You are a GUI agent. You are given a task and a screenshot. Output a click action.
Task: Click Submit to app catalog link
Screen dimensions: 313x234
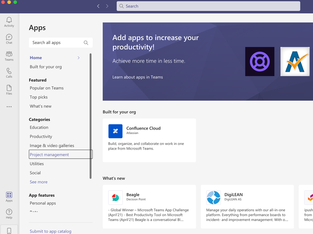[50, 231]
